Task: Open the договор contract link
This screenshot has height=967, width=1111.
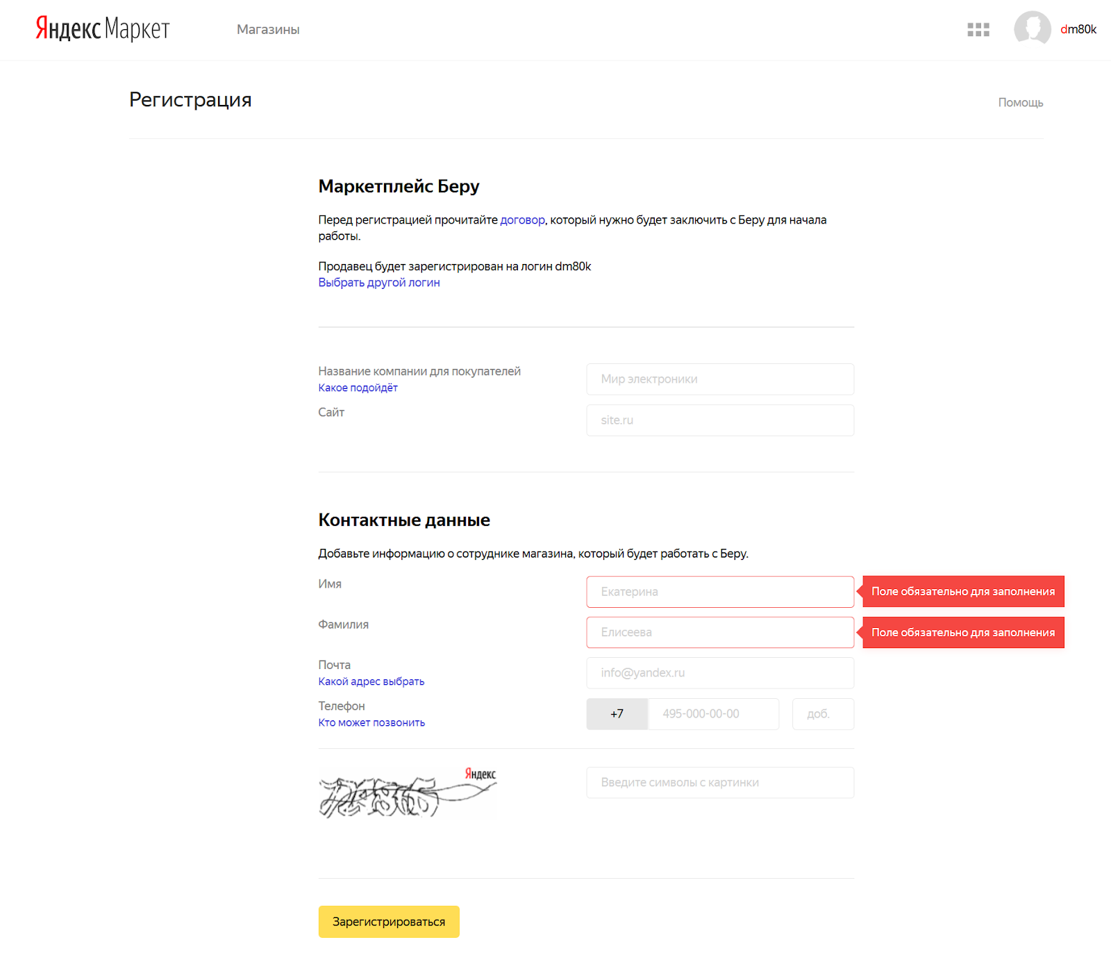Action: pyautogui.click(x=522, y=220)
